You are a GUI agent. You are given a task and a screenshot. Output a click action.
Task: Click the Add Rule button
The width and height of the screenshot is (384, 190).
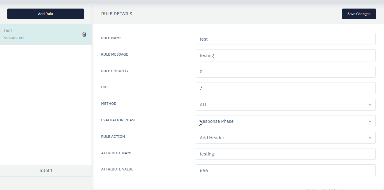pos(46,14)
